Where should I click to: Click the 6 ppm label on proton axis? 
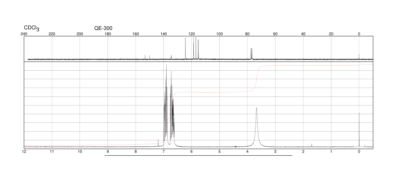[192, 151]
